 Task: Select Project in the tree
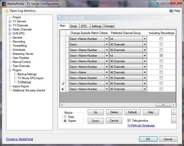coord(17,17)
